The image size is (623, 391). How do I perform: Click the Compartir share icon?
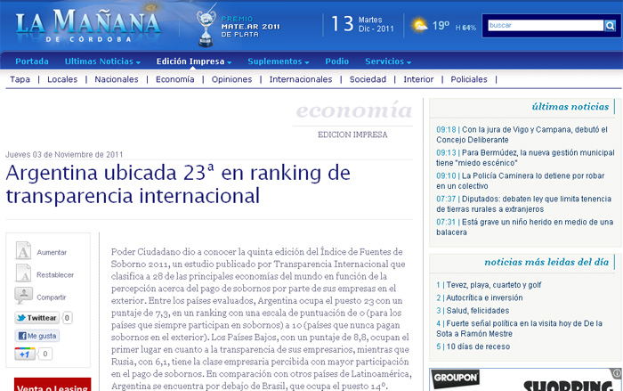24,297
